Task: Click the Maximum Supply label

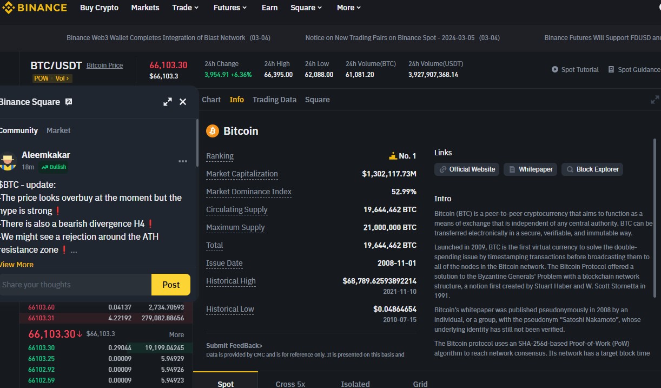Action: [235, 227]
